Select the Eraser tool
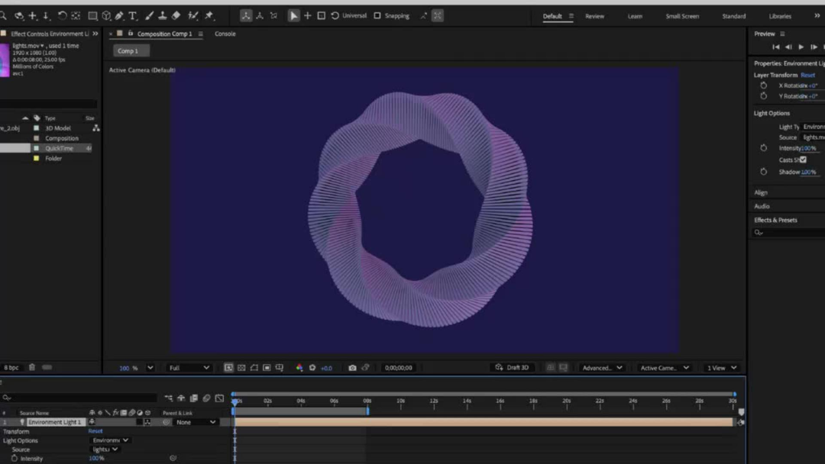The height and width of the screenshot is (464, 825). tap(176, 15)
